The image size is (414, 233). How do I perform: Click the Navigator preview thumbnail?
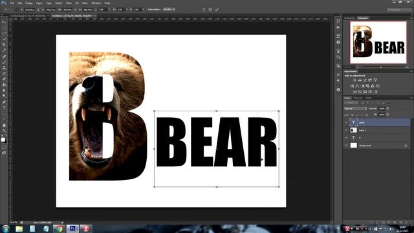(378, 43)
